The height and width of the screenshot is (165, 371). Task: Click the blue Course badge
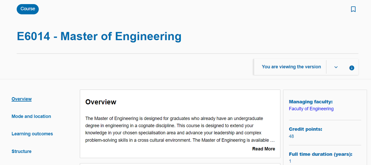pyautogui.click(x=28, y=9)
